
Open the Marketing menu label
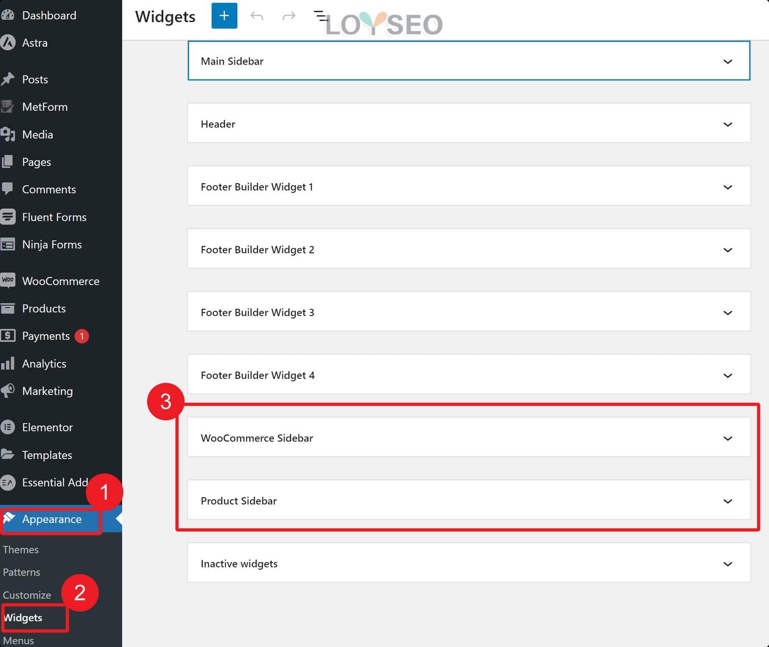click(47, 391)
